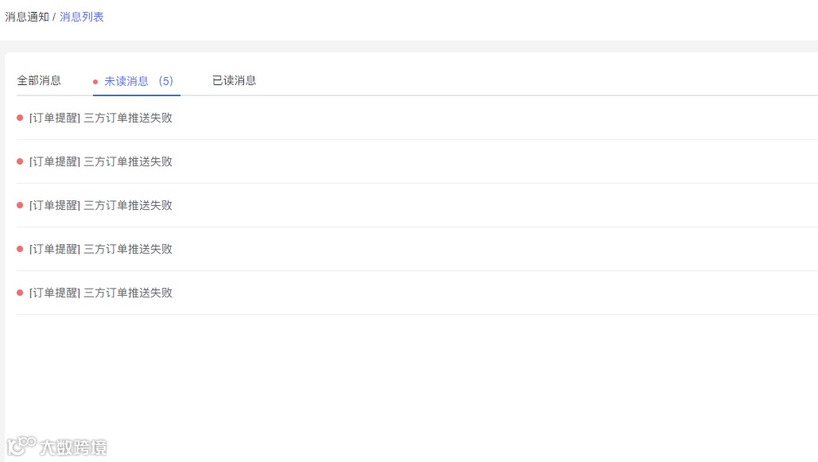818x462 pixels.
Task: Open the second 三方订单推送失败 message
Action: click(127, 161)
